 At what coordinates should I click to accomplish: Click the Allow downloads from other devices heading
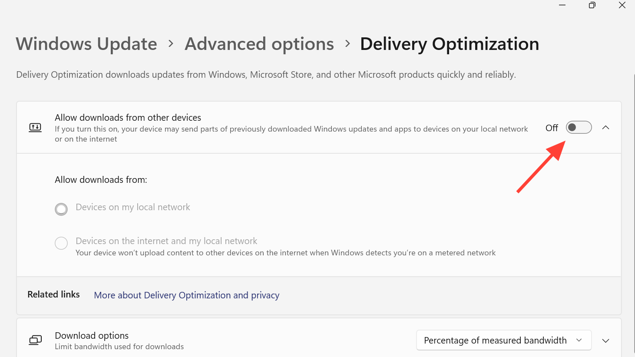(x=128, y=118)
